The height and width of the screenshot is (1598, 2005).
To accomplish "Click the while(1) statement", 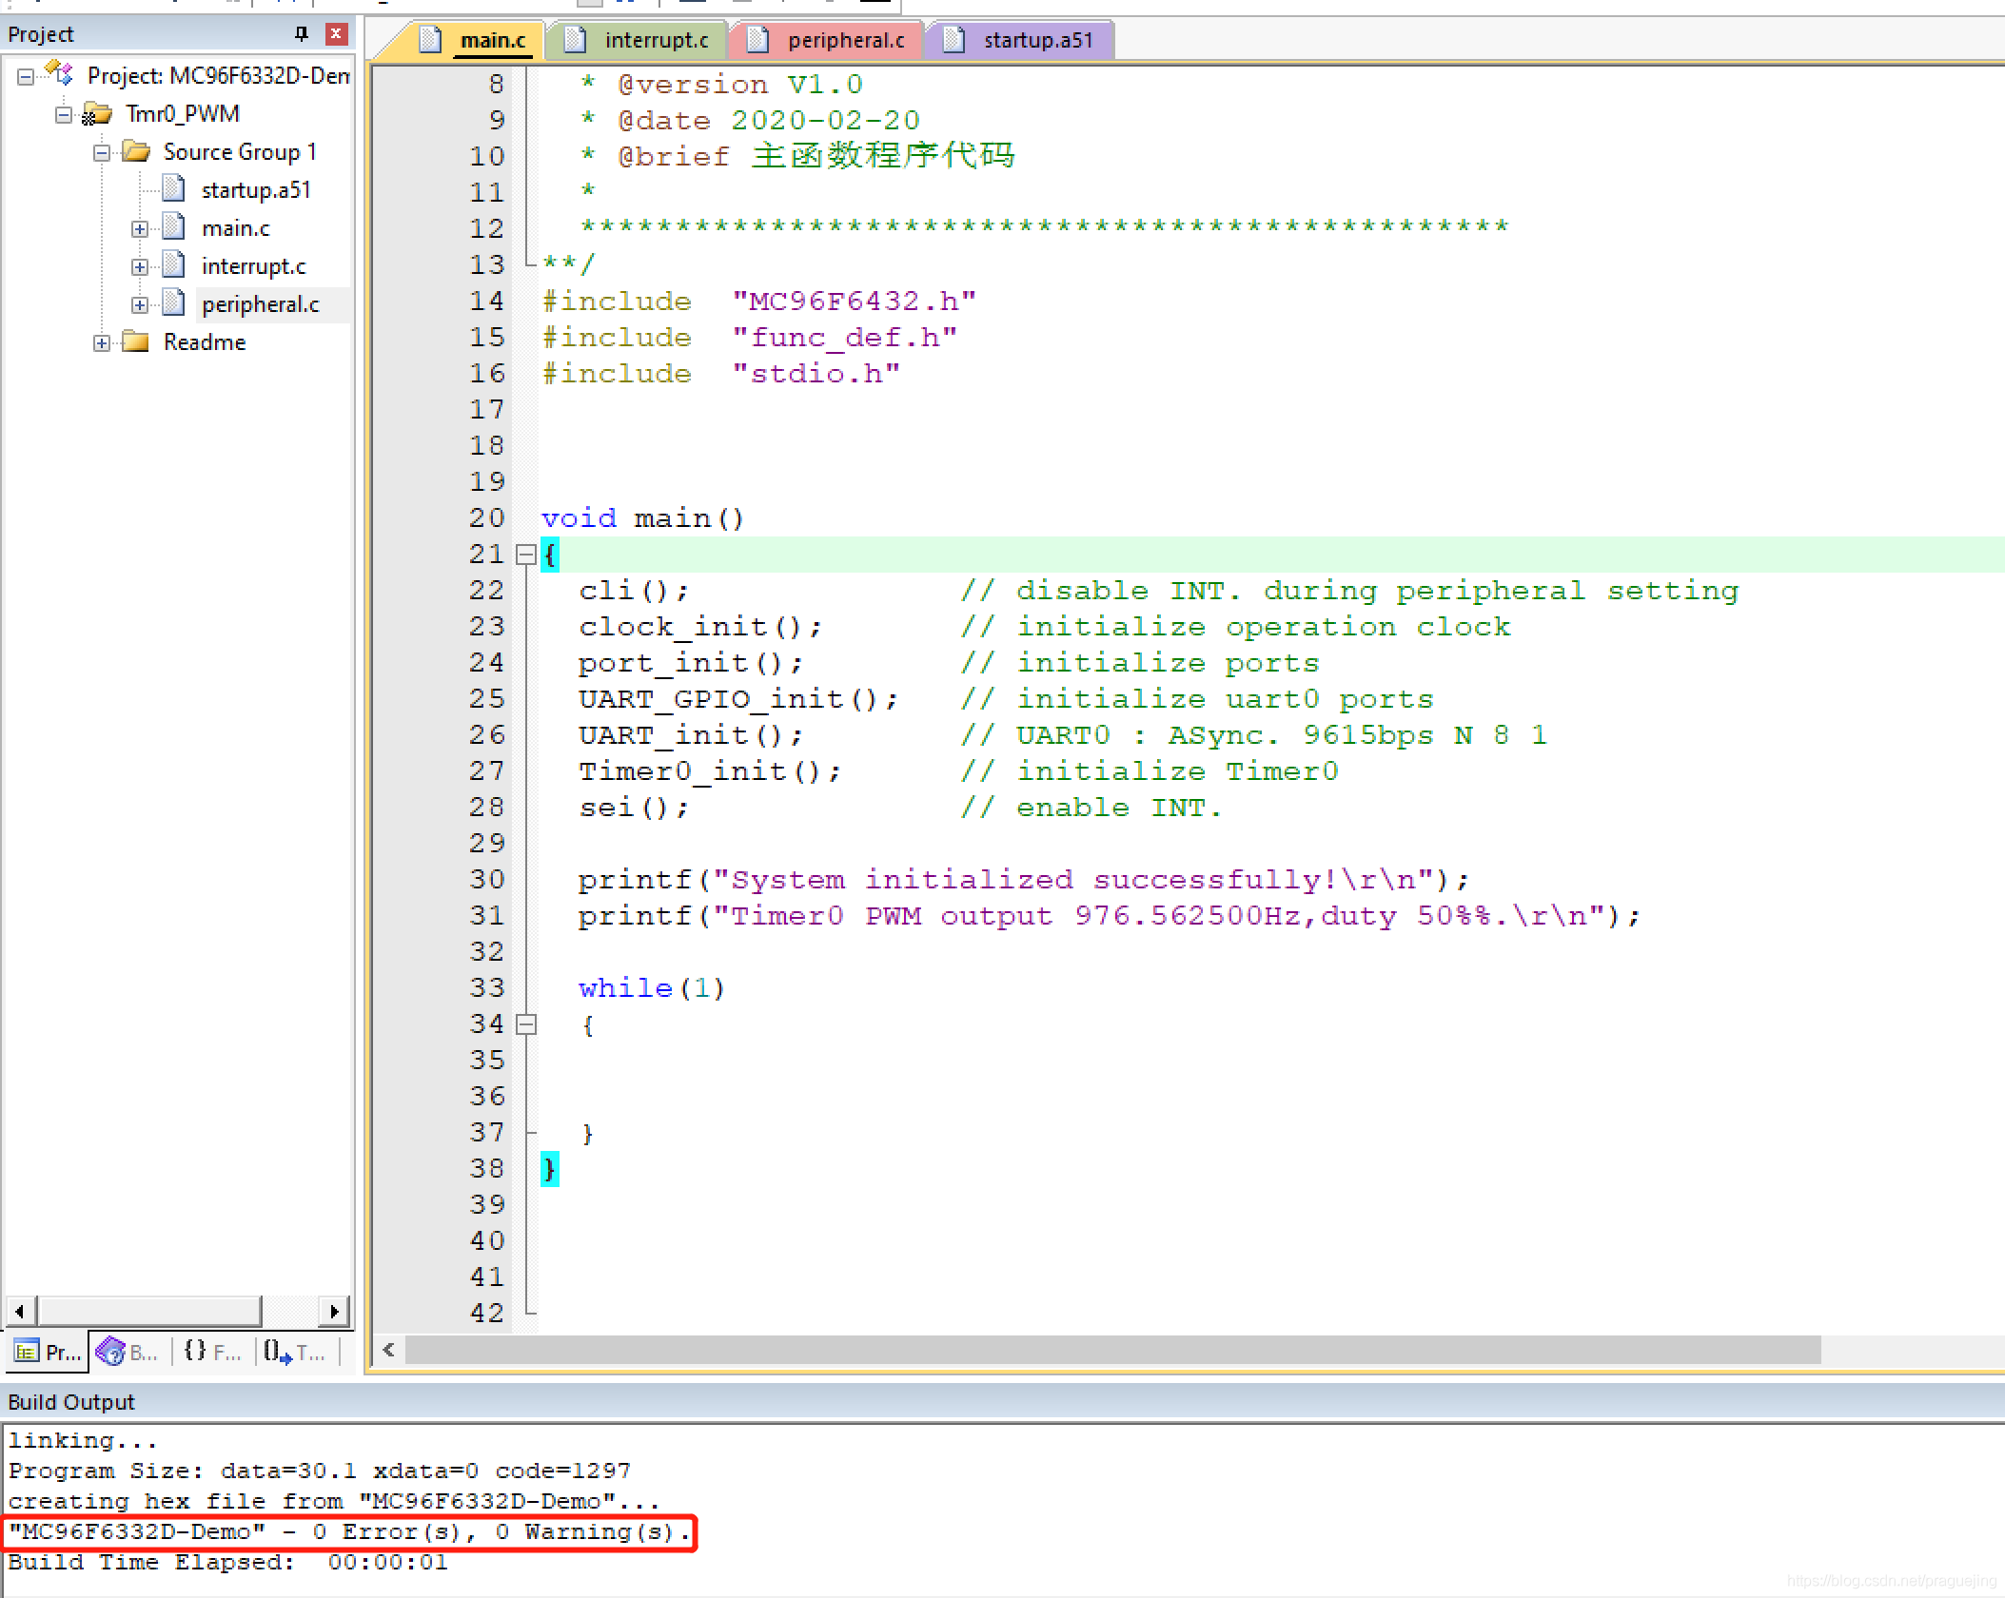I will point(652,988).
